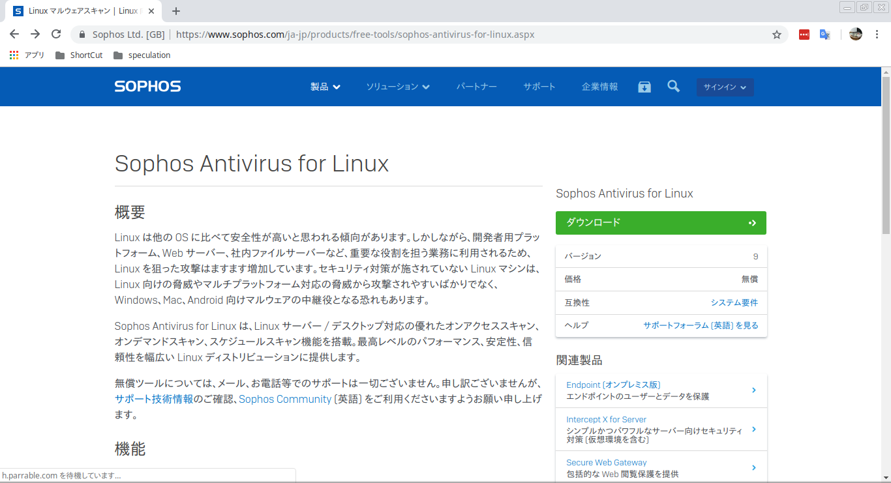Open the search magnifier icon
Screen dimensions: 891x483
(x=674, y=87)
